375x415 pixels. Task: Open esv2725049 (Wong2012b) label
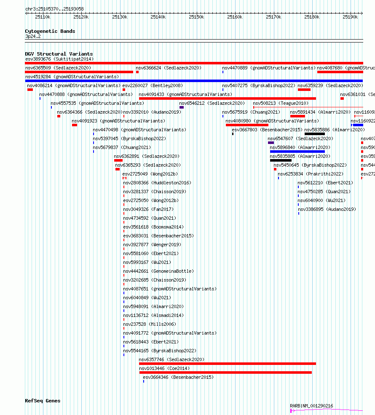pos(150,174)
